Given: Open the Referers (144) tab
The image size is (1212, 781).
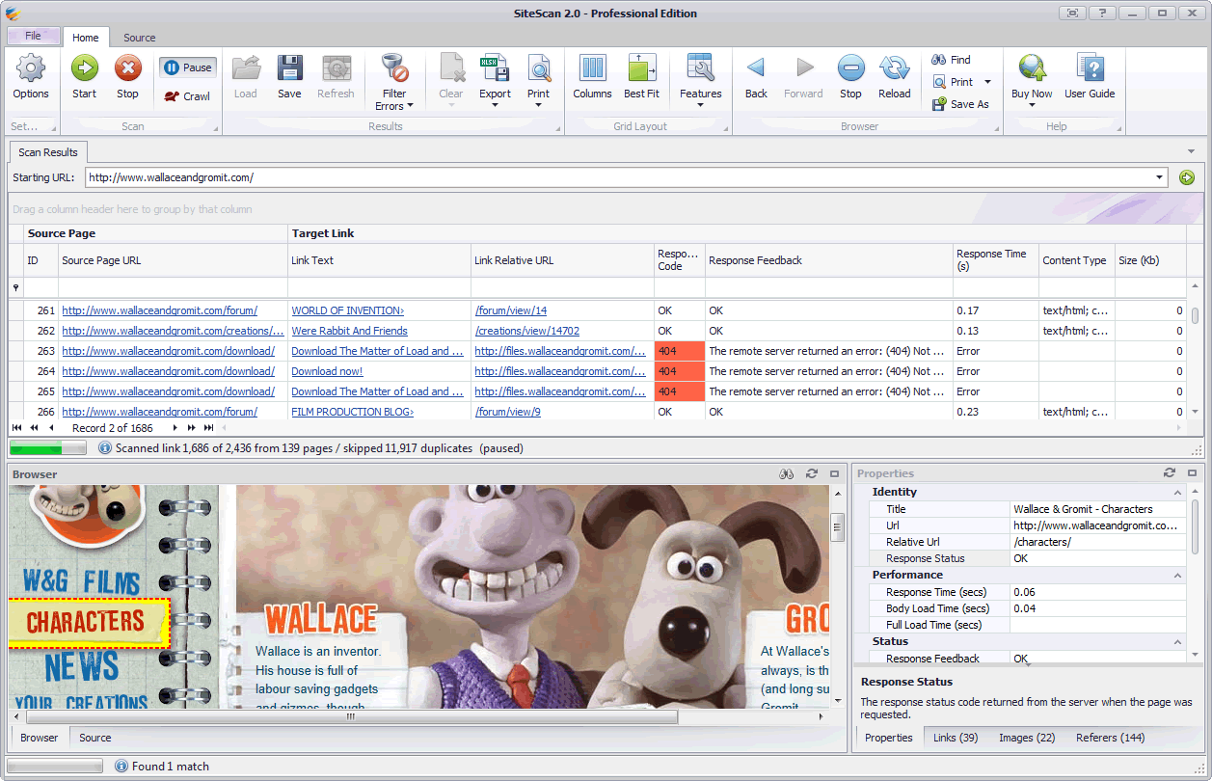Looking at the screenshot, I should pos(1111,738).
